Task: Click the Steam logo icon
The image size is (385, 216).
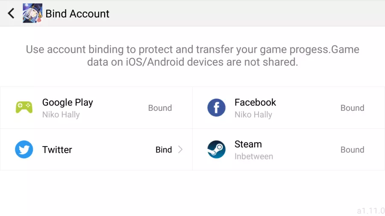Action: (216, 150)
